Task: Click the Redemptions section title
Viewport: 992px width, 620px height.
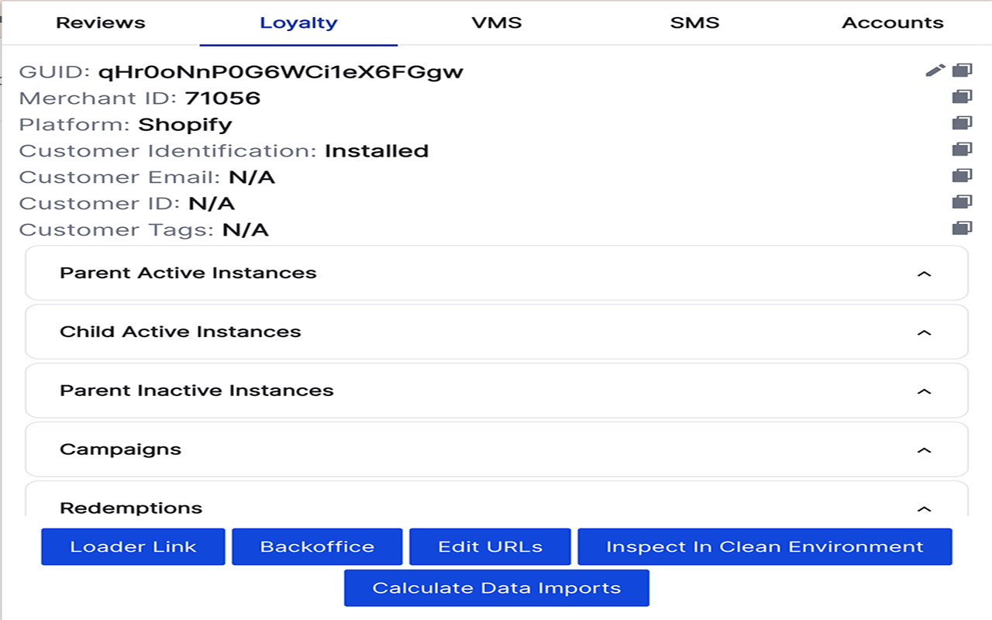Action: click(131, 508)
